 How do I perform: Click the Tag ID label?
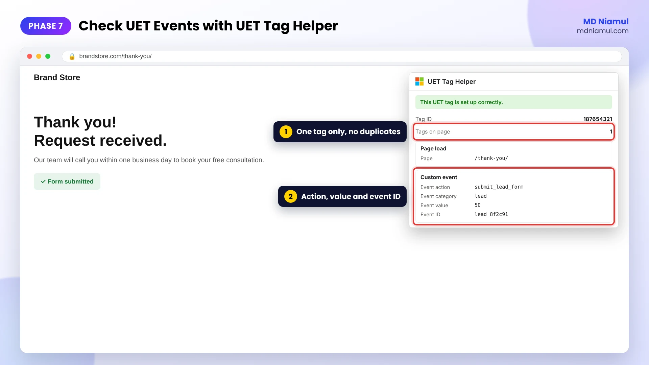point(424,119)
